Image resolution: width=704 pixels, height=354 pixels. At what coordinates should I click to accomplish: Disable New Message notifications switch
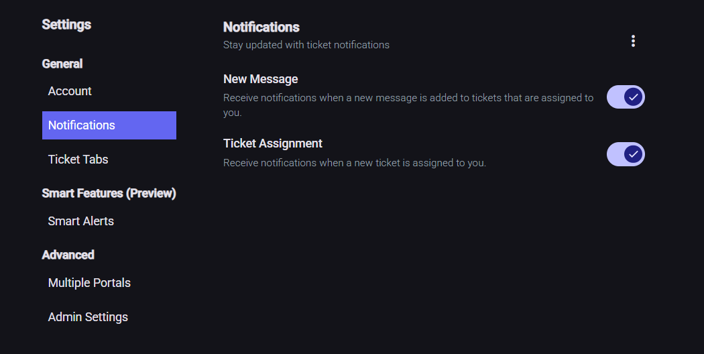coord(625,97)
